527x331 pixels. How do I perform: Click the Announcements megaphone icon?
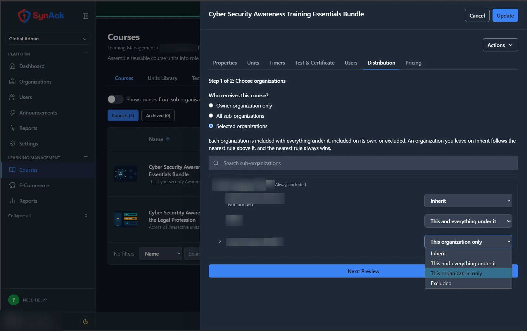12,112
